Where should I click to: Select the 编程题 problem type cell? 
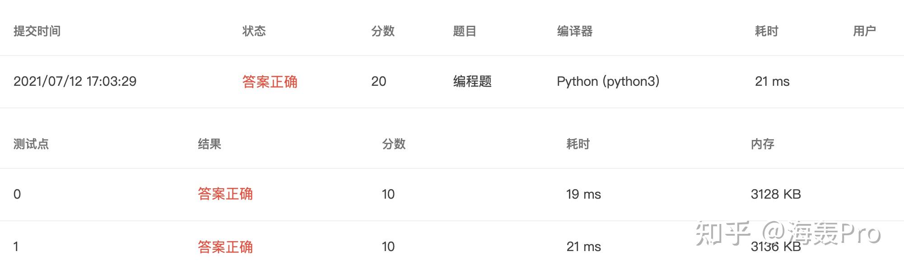point(472,82)
